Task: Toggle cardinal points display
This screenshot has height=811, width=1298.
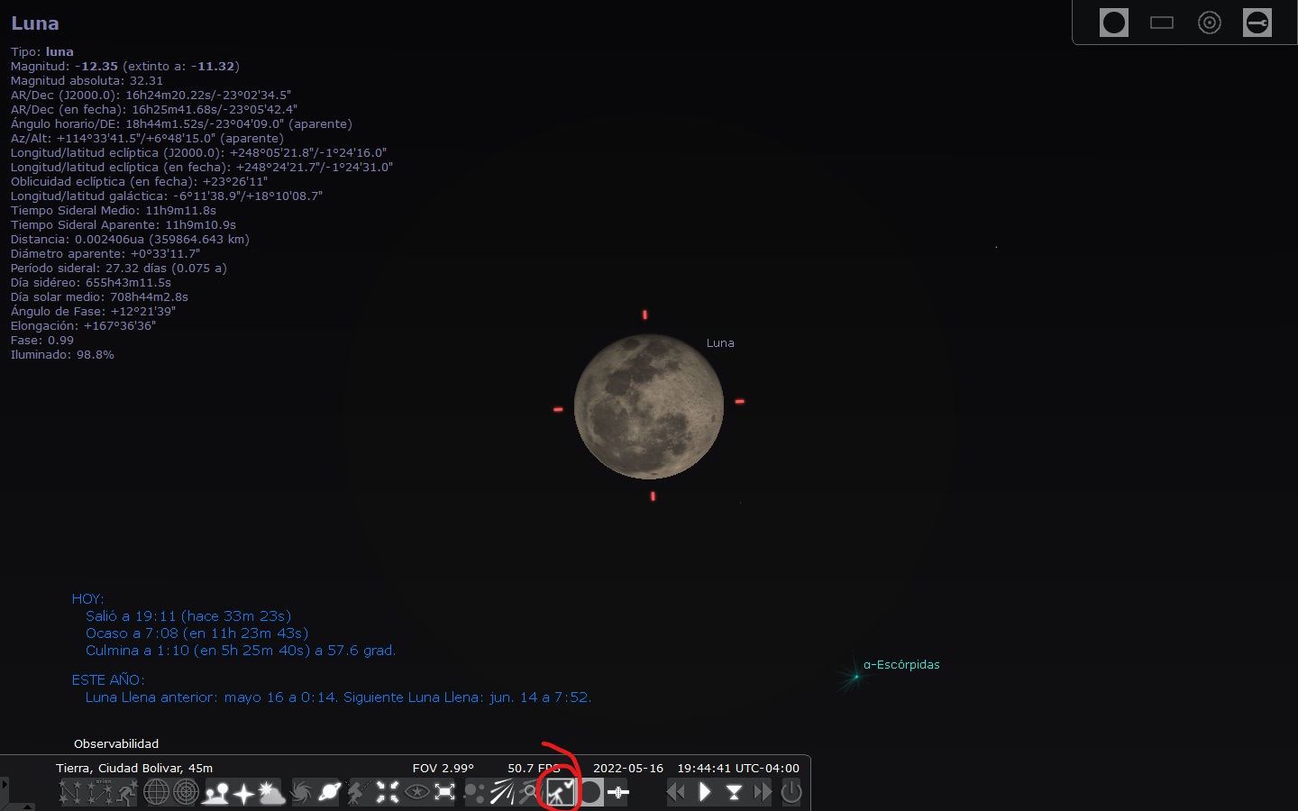Action: click(x=243, y=792)
